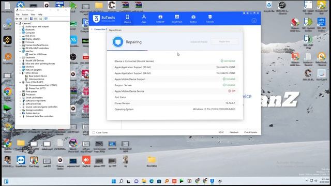Click the blue help icon in Device Manager toolbar
The image size is (331, 186).
(x=31, y=19)
